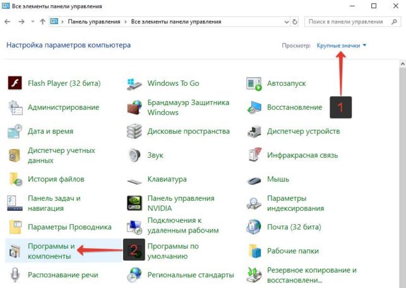Open the title bar window system icon

(6, 6)
